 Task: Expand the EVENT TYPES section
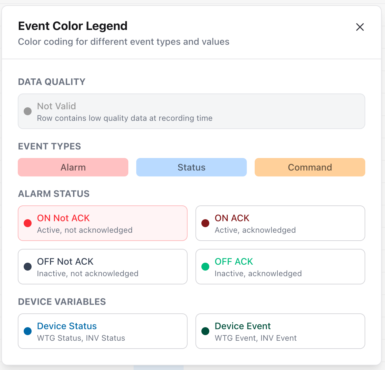click(x=49, y=146)
